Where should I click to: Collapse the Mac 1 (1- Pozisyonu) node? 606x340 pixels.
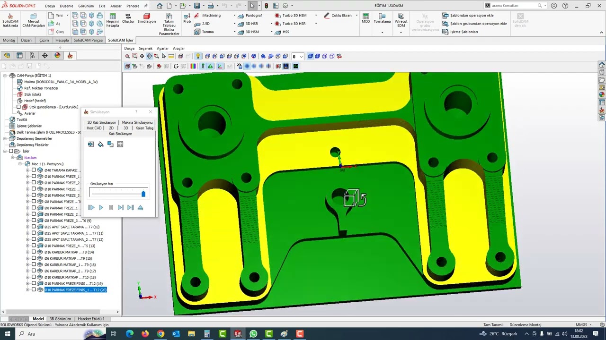[x=20, y=164]
